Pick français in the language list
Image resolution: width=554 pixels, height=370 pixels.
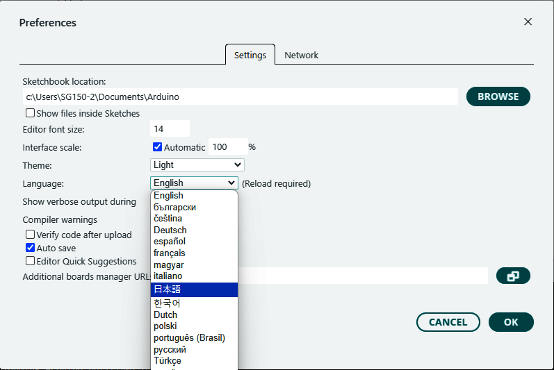click(x=170, y=253)
